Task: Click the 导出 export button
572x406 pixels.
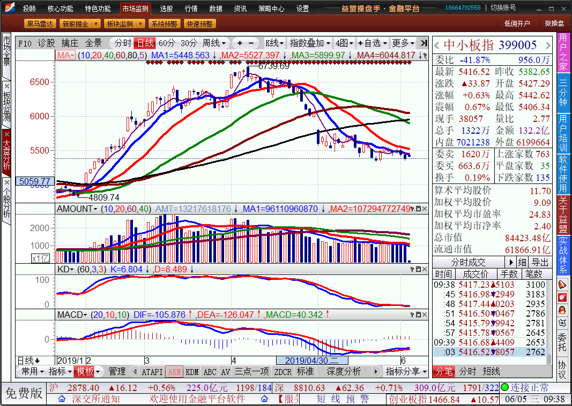Action: [540, 263]
